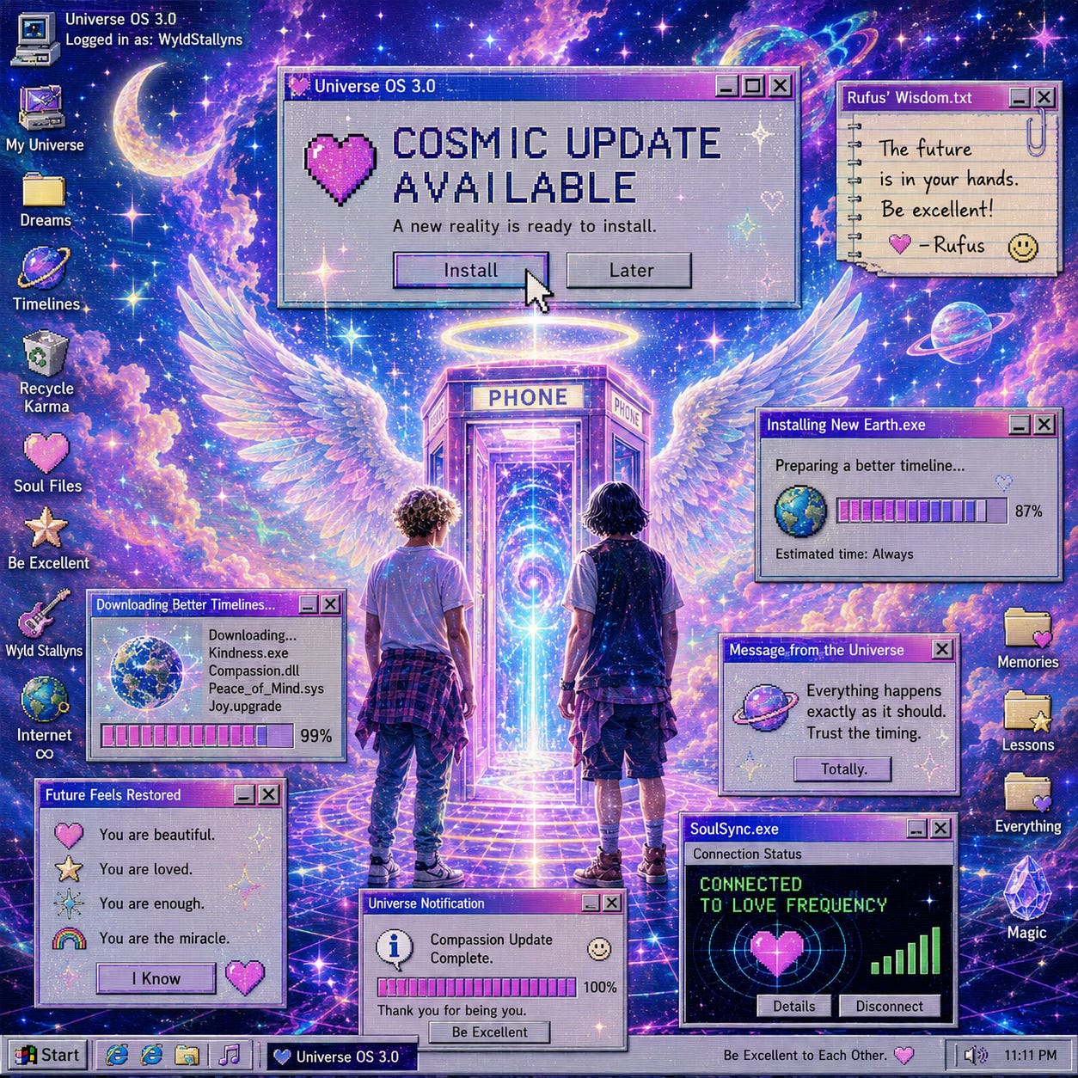Screen dimensions: 1078x1078
Task: Click 'You are enough.' line
Action: click(x=151, y=903)
